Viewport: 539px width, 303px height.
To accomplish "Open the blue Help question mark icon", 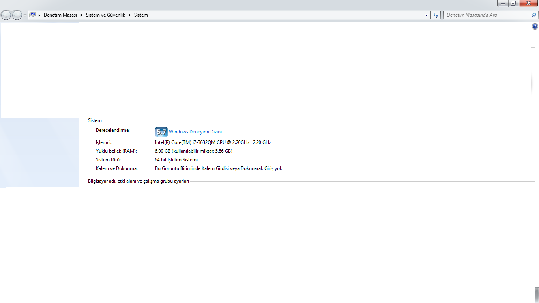I will [x=535, y=26].
